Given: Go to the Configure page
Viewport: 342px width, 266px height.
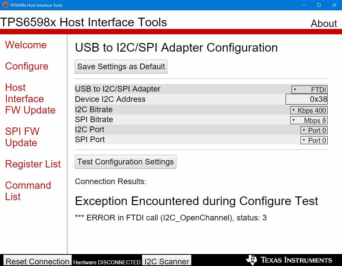Looking at the screenshot, I should point(27,66).
